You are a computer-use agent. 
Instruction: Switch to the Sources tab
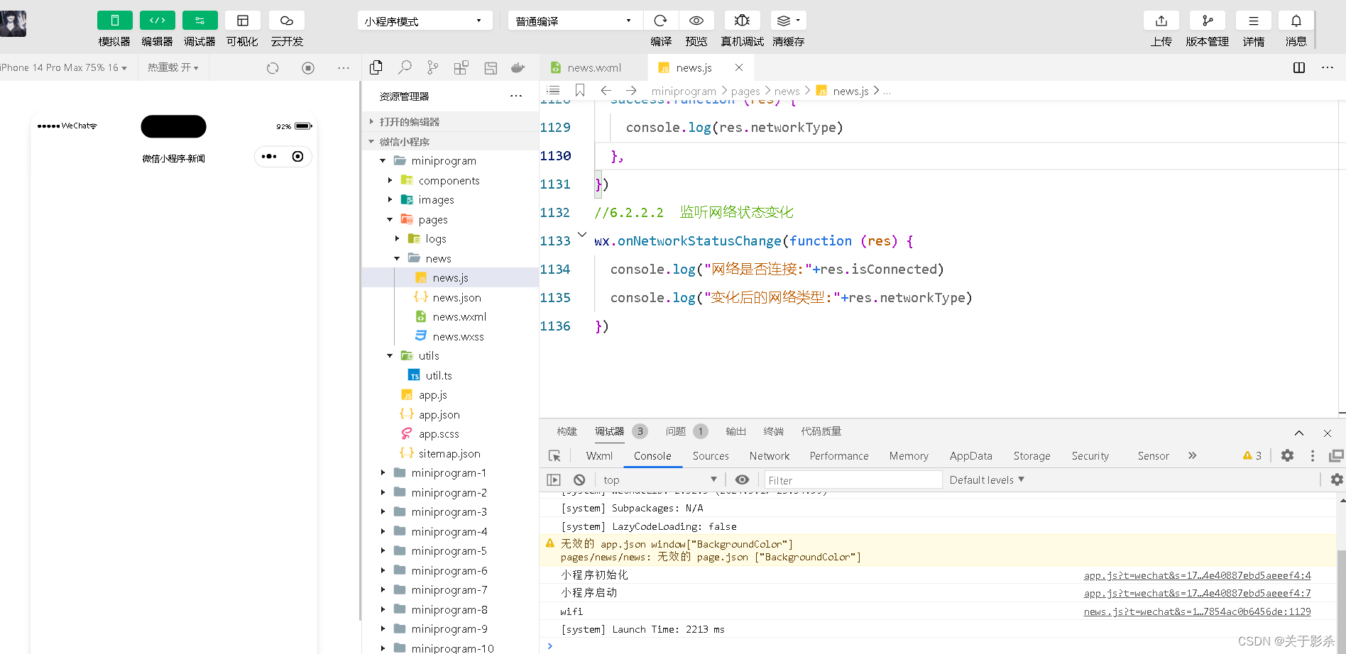tap(711, 456)
